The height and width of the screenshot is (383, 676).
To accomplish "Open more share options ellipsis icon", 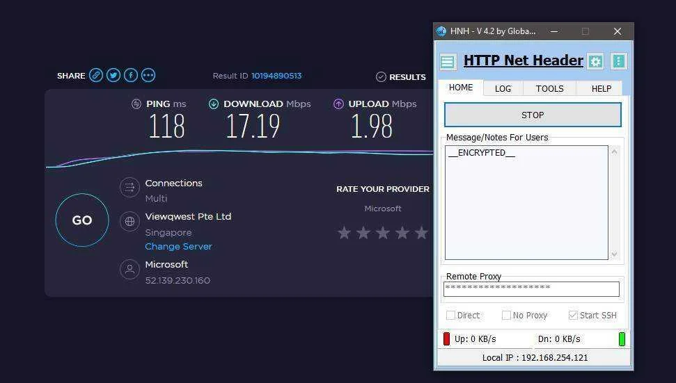I will (148, 75).
